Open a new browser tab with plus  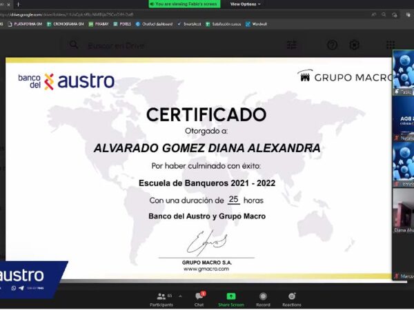[x=18, y=5]
